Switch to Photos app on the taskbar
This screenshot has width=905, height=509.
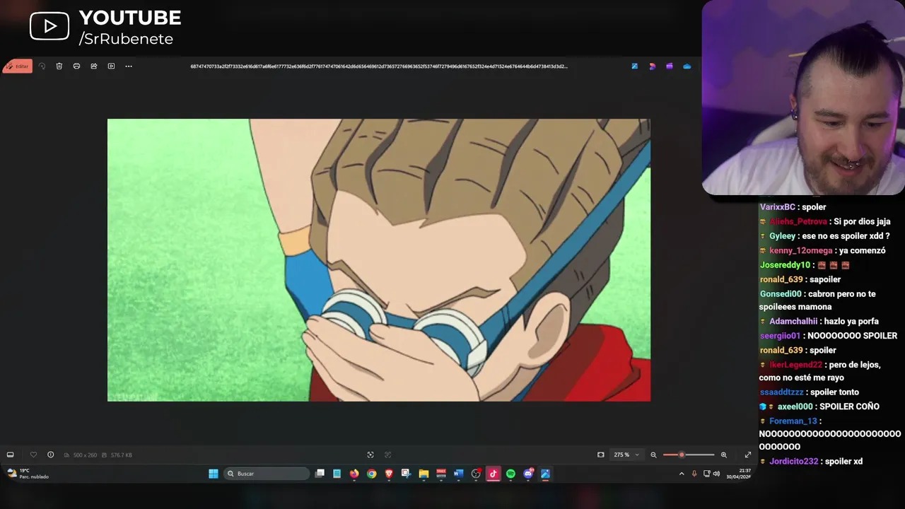click(x=545, y=474)
